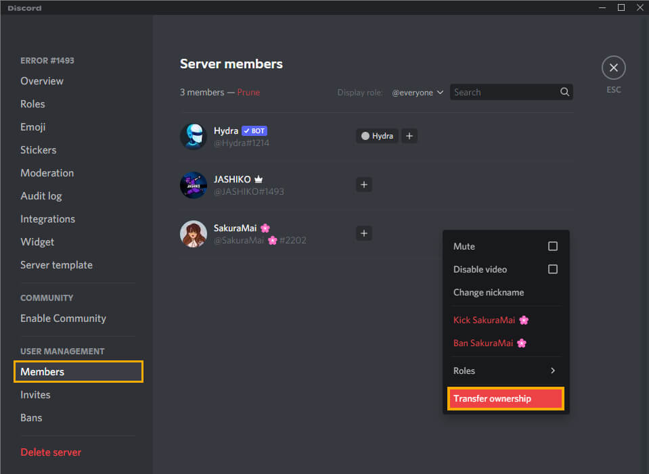Close the Discord window
This screenshot has height=474, width=649.
click(x=640, y=7)
